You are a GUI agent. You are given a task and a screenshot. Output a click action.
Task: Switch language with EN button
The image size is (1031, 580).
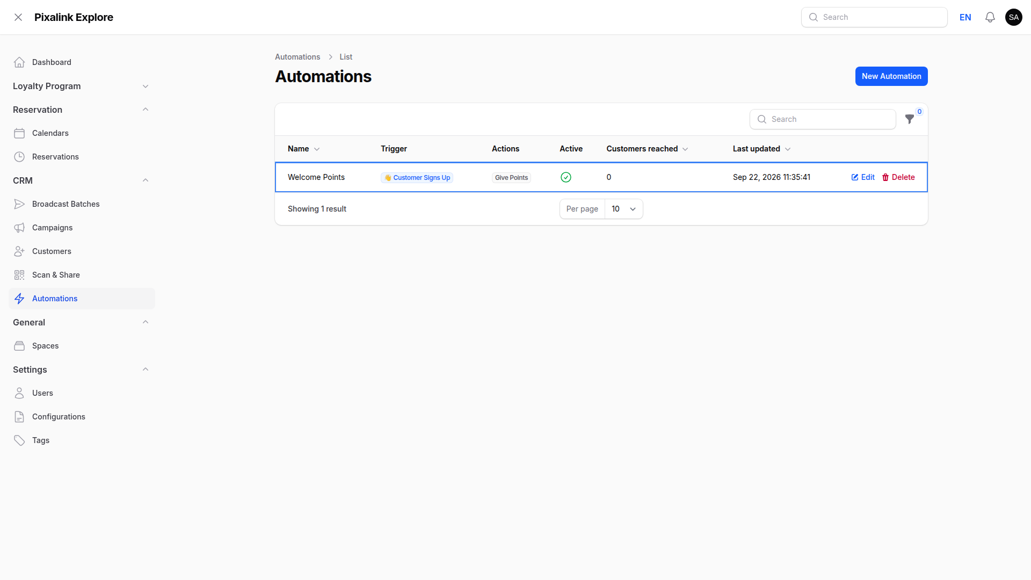pyautogui.click(x=965, y=17)
